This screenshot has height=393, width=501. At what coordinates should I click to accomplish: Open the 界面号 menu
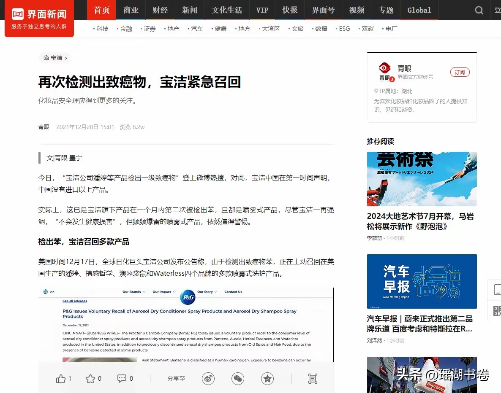(323, 10)
